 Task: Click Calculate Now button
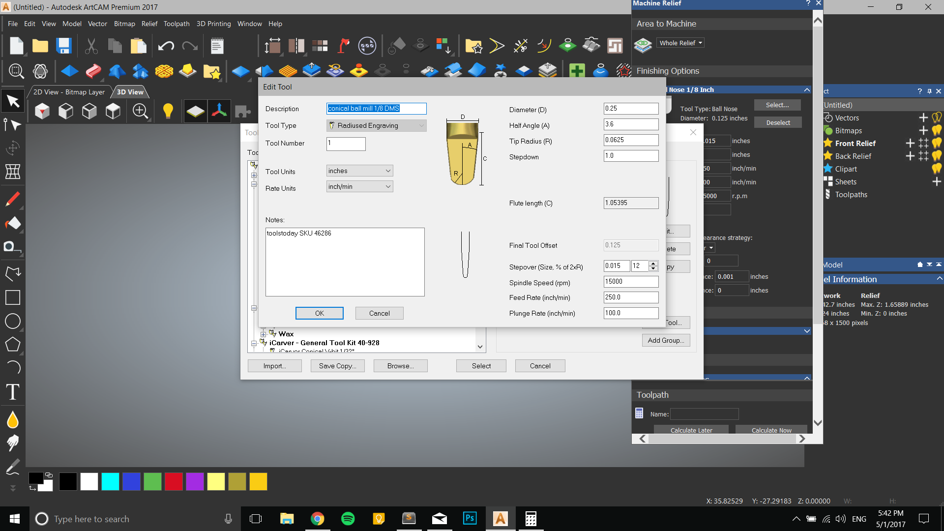(771, 430)
